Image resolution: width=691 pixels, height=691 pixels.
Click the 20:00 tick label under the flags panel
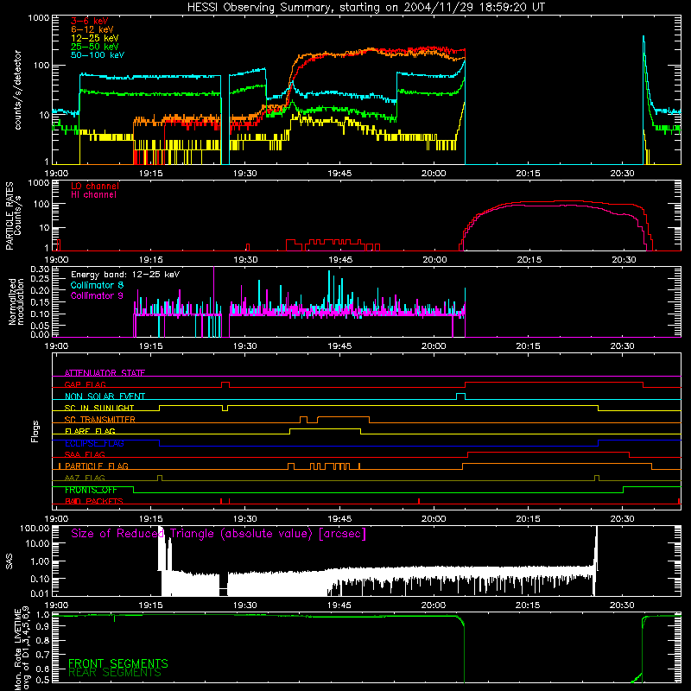click(434, 519)
